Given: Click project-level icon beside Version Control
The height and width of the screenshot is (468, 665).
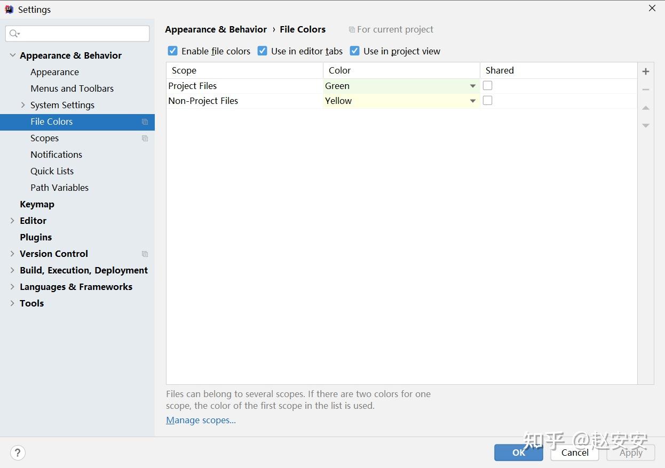Looking at the screenshot, I should click(x=145, y=254).
